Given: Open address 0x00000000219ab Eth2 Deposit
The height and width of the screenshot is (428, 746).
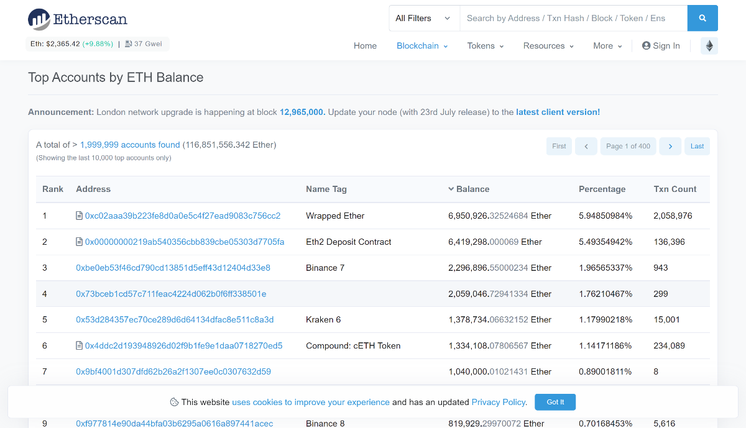Looking at the screenshot, I should click(x=185, y=242).
